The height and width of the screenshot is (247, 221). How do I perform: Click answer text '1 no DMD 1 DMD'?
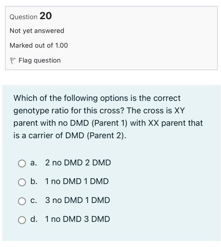pos(77,181)
